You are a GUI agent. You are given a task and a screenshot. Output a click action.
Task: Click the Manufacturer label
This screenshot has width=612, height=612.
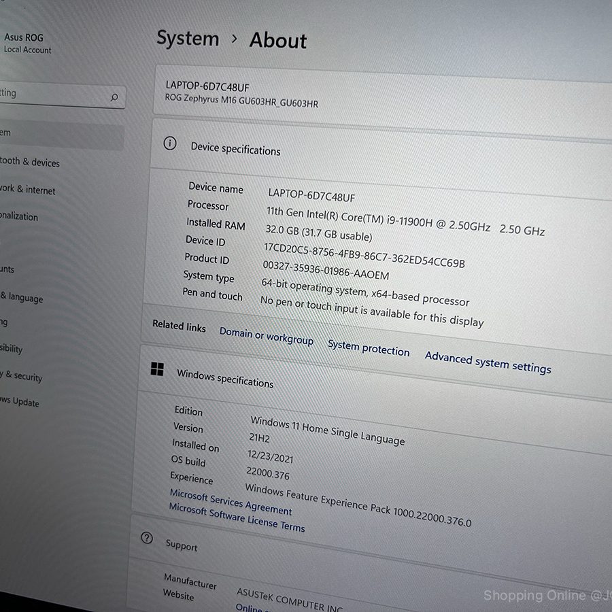(x=190, y=581)
